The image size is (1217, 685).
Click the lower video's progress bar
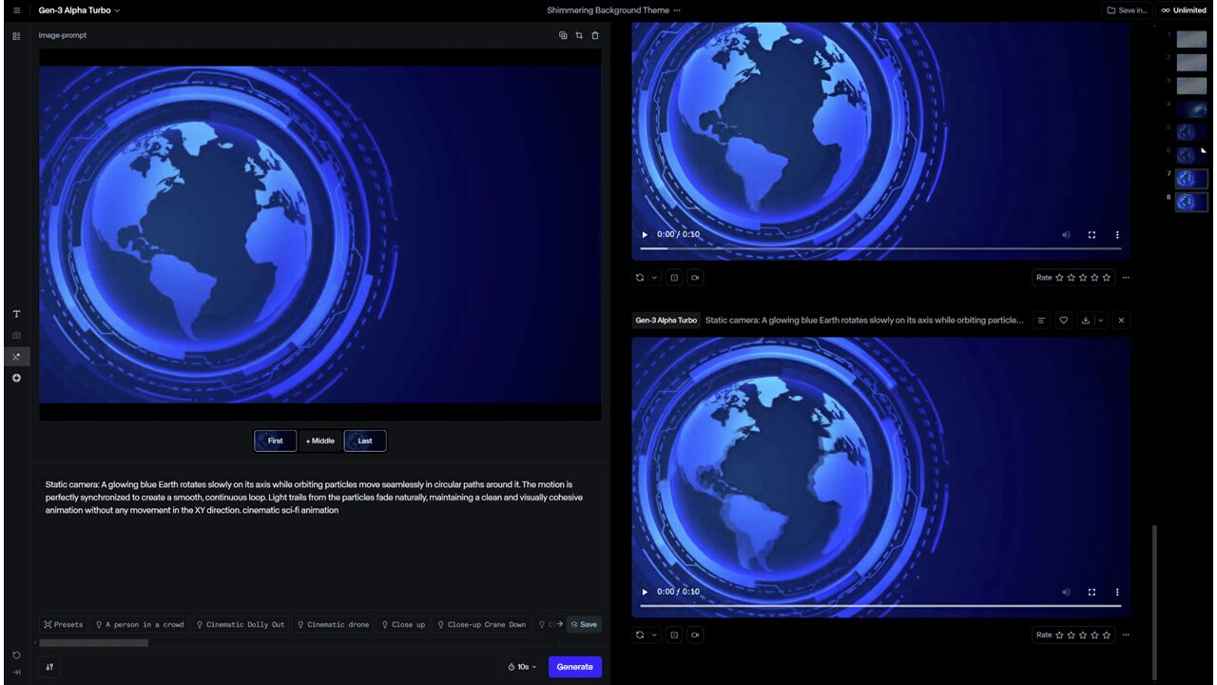pos(880,606)
